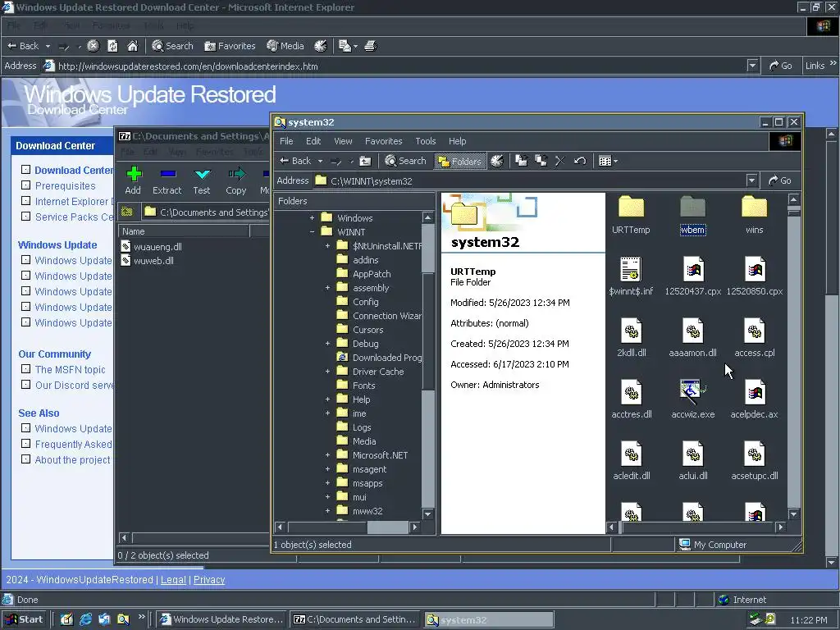The height and width of the screenshot is (630, 840).
Task: Click the Up folder icon in system32 toolbar
Action: pos(365,161)
